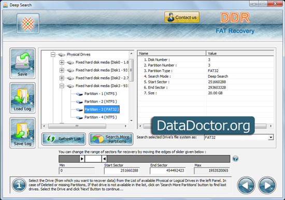Click the disk icon beside Physical Drives
Image resolution: width=285 pixels, height=200 pixels.
(62, 54)
